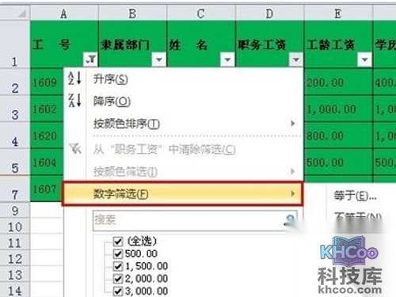396x297 pixels.
Task: Click the 工龄工资 header cell
Action: point(338,44)
